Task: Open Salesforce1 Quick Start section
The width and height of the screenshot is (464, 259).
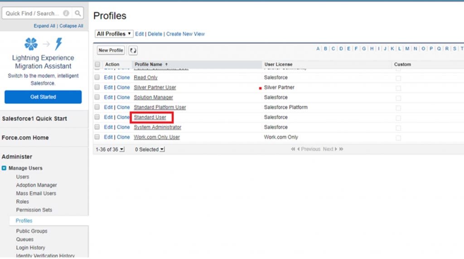Action: (x=34, y=119)
